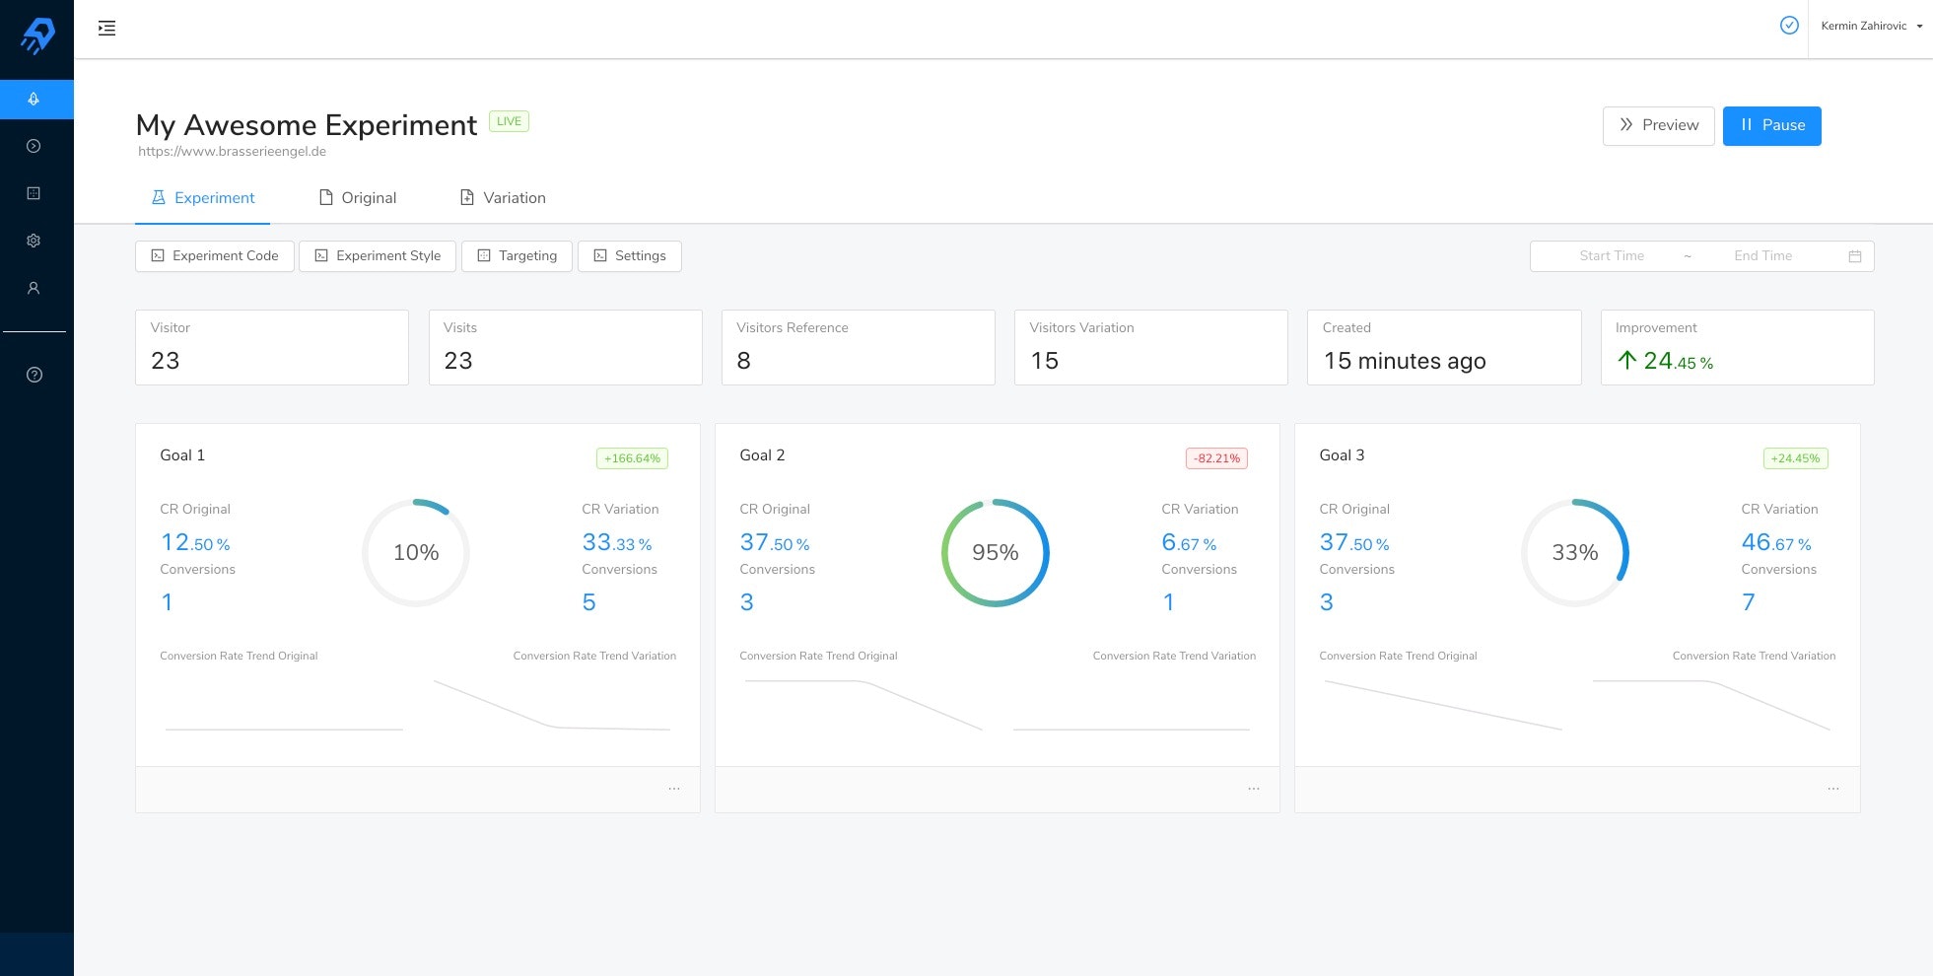Switch to the Original tab
Screen dimensions: 1933x976
point(358,198)
